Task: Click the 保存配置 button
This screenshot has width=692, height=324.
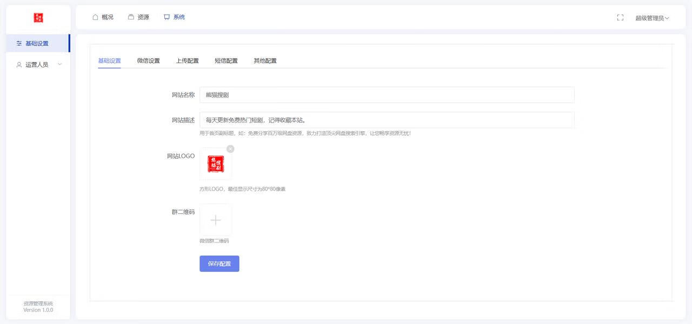Action: tap(219, 264)
